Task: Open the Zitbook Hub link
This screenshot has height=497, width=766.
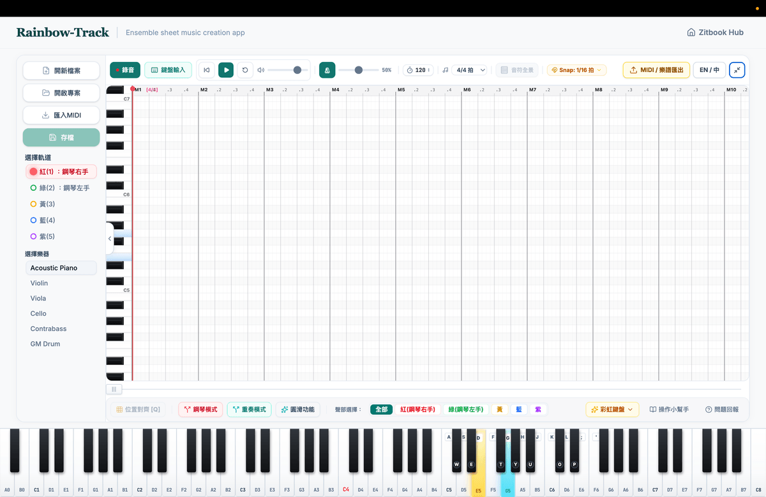Action: pos(715,33)
